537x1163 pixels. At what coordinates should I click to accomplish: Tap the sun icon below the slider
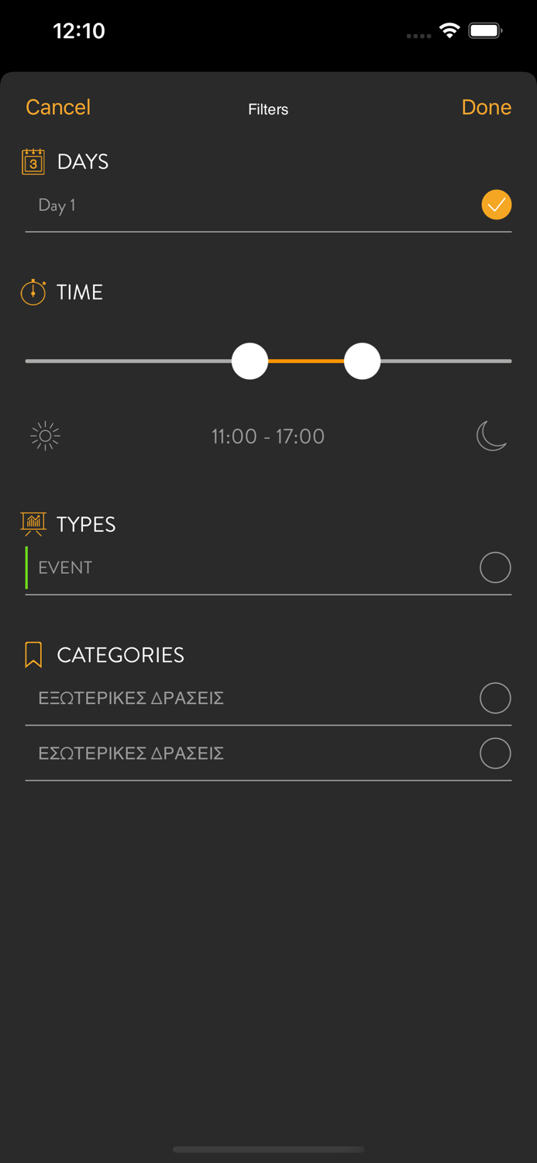(x=45, y=437)
